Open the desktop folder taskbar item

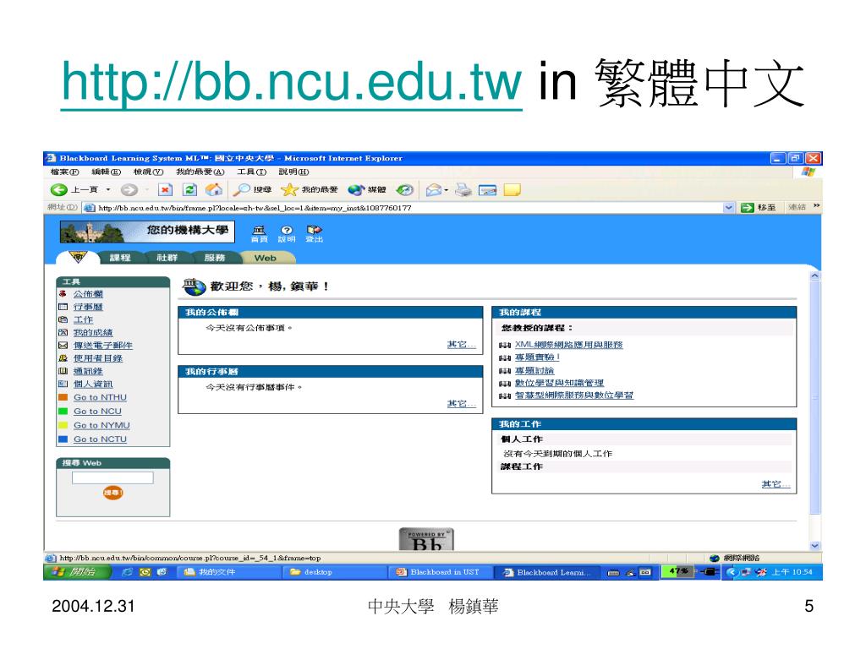335,572
